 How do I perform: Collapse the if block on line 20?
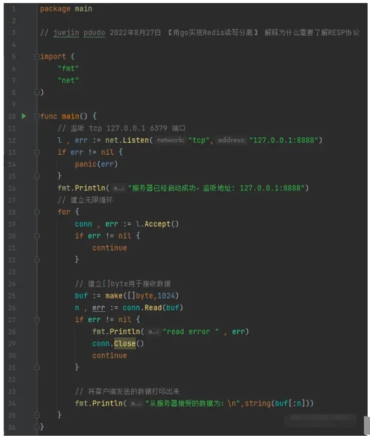(37, 236)
